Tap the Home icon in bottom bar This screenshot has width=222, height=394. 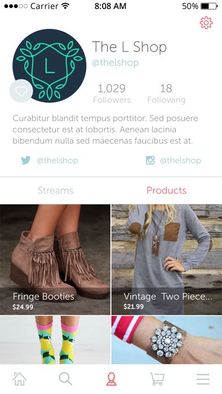pos(20,379)
